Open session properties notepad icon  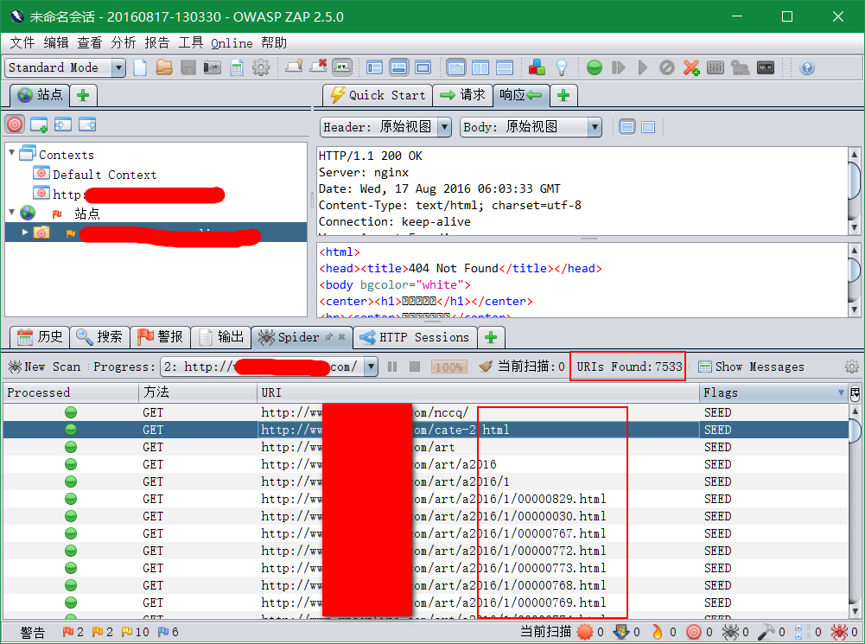click(x=237, y=67)
